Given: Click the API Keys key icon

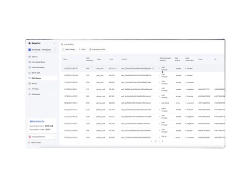Looking at the screenshot, I should tap(30, 89).
